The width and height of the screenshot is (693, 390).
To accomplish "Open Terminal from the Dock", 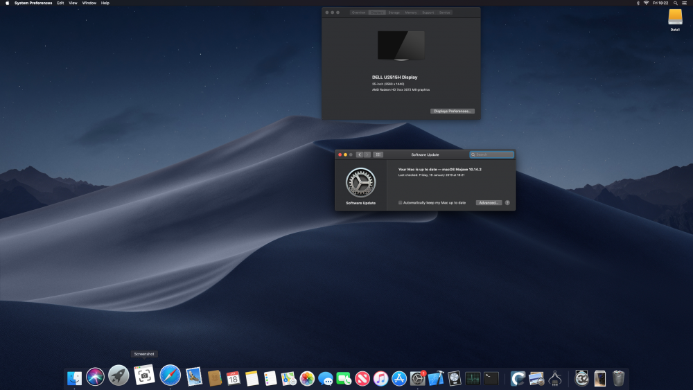I will click(x=491, y=378).
